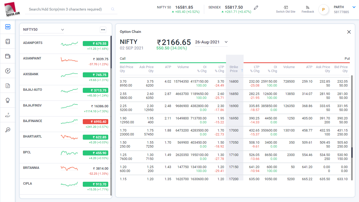Click the 17150 strike price cell
The height and width of the screenshot is (202, 359).
point(234,167)
